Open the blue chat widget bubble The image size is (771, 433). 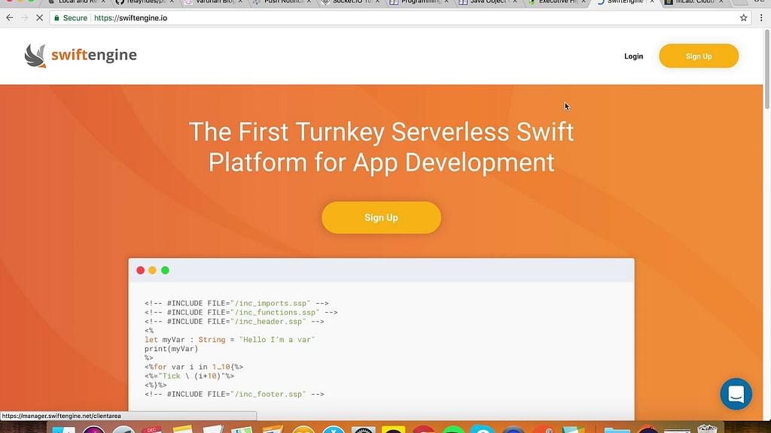coord(736,394)
